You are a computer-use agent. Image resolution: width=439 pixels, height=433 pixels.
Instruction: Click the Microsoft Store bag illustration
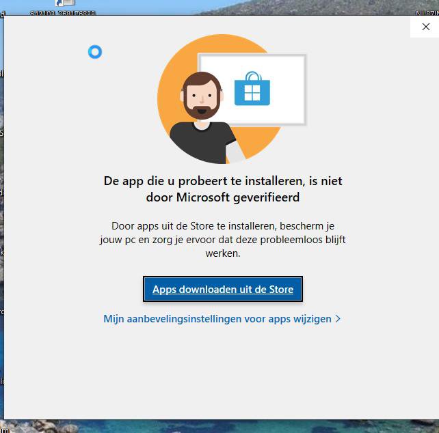[x=252, y=88]
